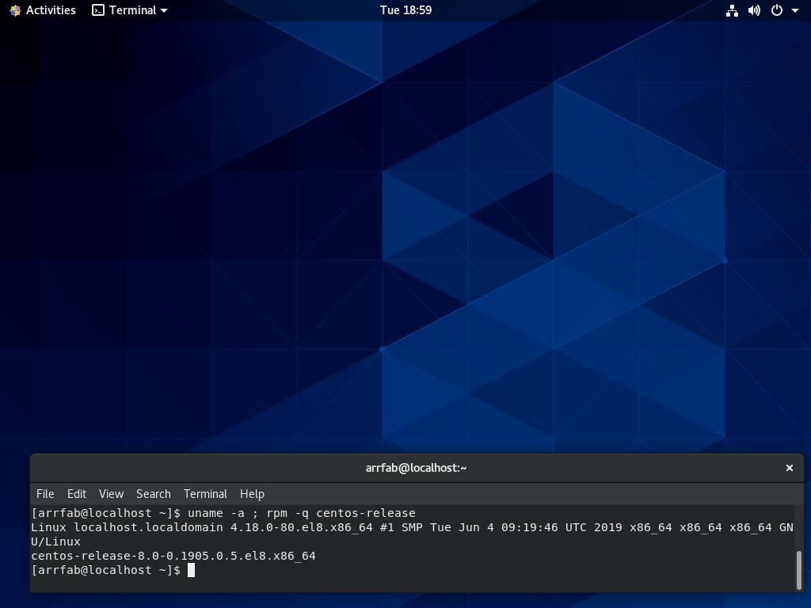Click the terminal's vertical scrollbar
This screenshot has width=811, height=608.
(798, 569)
